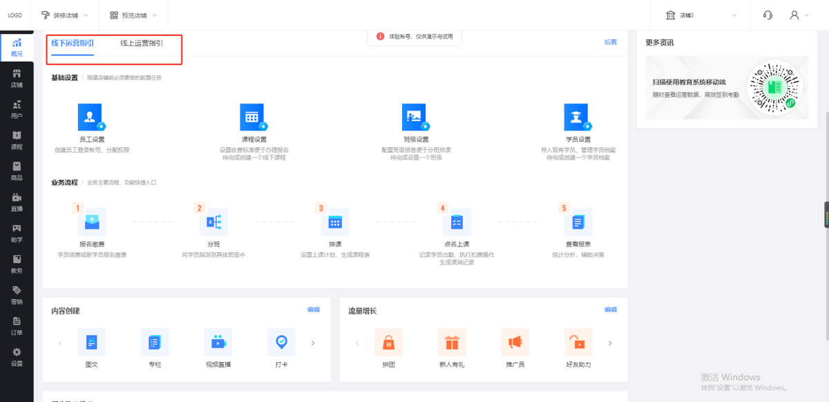
Task: Open 拼团 group-buy marketing tool
Action: coord(389,342)
